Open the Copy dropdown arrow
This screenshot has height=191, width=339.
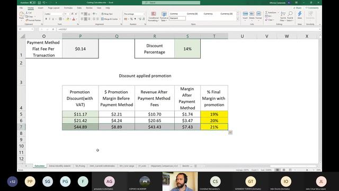point(35,16)
